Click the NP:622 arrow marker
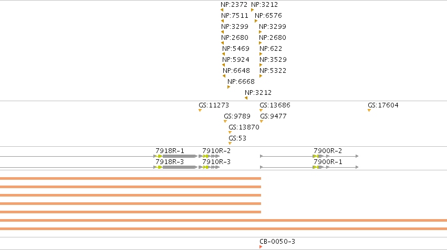The height and width of the screenshot is (250, 447). tap(261, 54)
